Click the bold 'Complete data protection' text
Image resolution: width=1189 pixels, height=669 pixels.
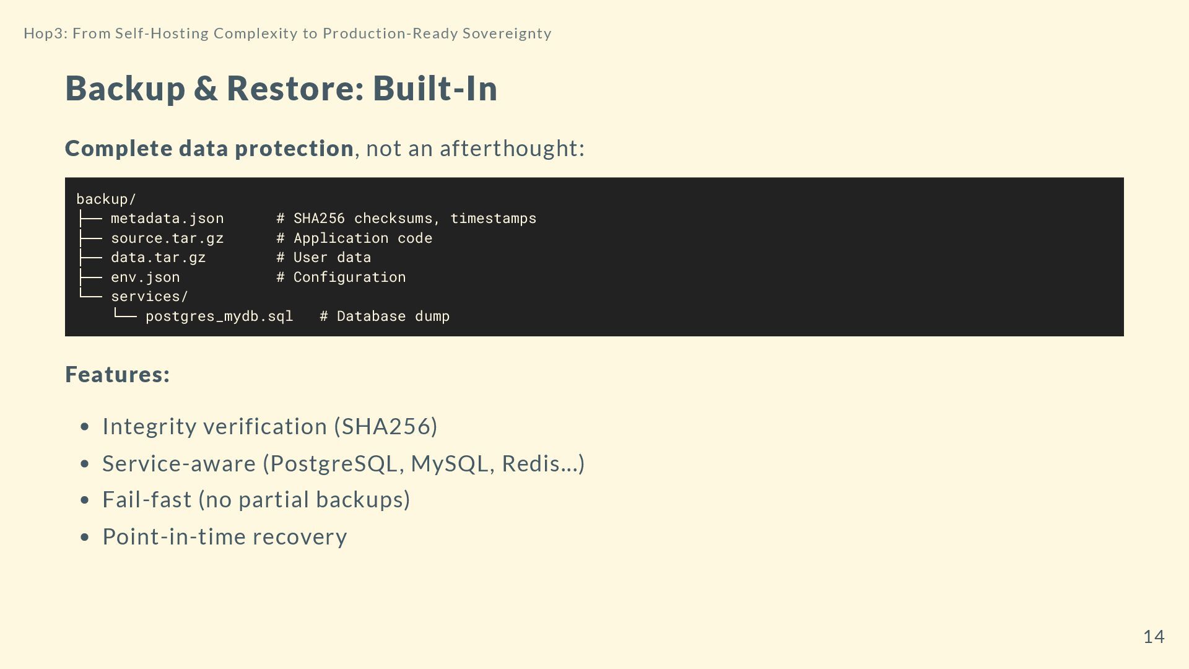209,149
